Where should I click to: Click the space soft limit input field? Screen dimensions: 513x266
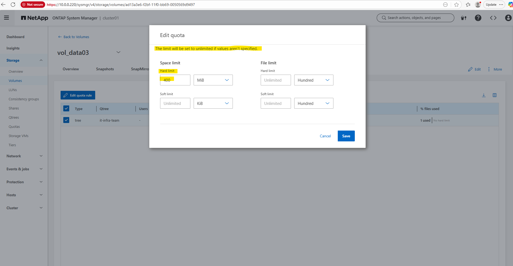(175, 103)
